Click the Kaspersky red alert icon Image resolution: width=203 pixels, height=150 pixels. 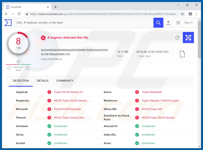click(x=49, y=101)
